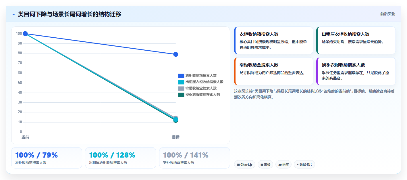Image resolution: width=407 pixels, height=180 pixels.
Task: Click the 100% / 128% stat card
Action: 121,158
